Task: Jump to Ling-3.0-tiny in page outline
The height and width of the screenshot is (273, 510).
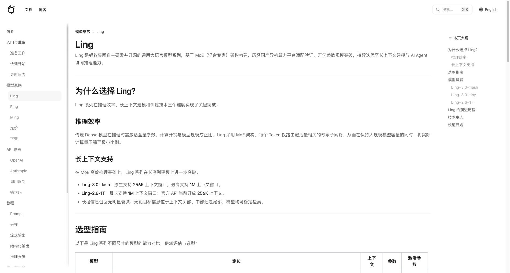Action: click(x=463, y=95)
